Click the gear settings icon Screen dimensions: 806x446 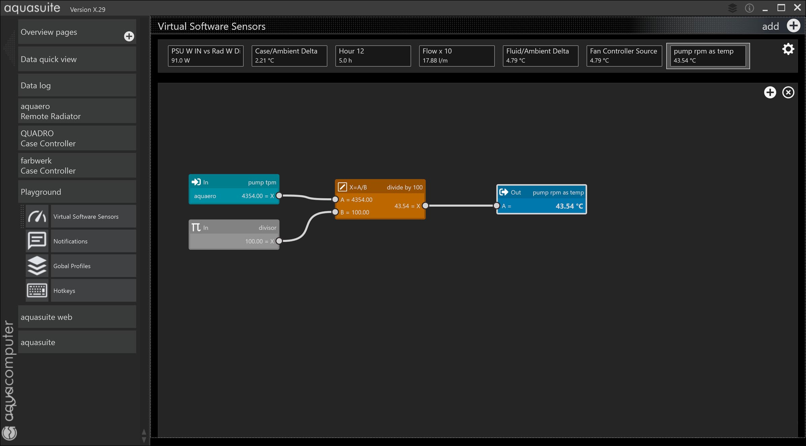(x=788, y=49)
